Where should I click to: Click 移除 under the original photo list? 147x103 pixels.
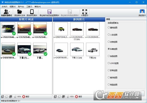coord(17,97)
